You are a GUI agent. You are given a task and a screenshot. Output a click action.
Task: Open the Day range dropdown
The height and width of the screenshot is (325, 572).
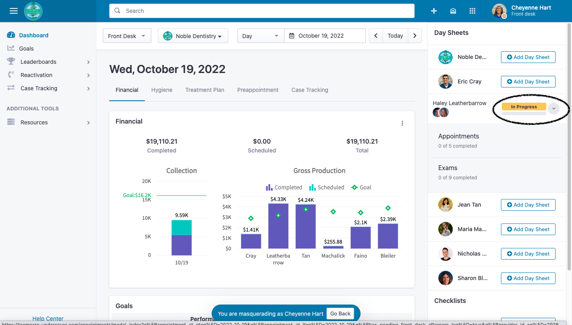point(261,36)
